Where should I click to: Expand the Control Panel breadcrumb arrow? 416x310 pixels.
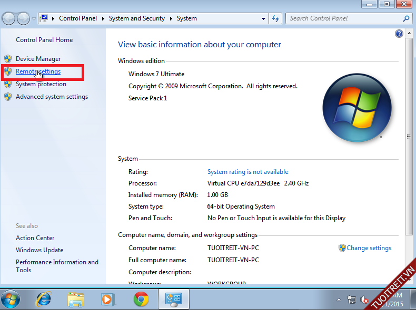coord(103,18)
